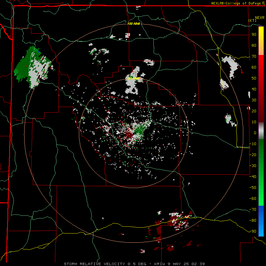The height and width of the screenshot is (266, 266).
Task: Click the -40 value on velocity scale
Action: (x=253, y=177)
